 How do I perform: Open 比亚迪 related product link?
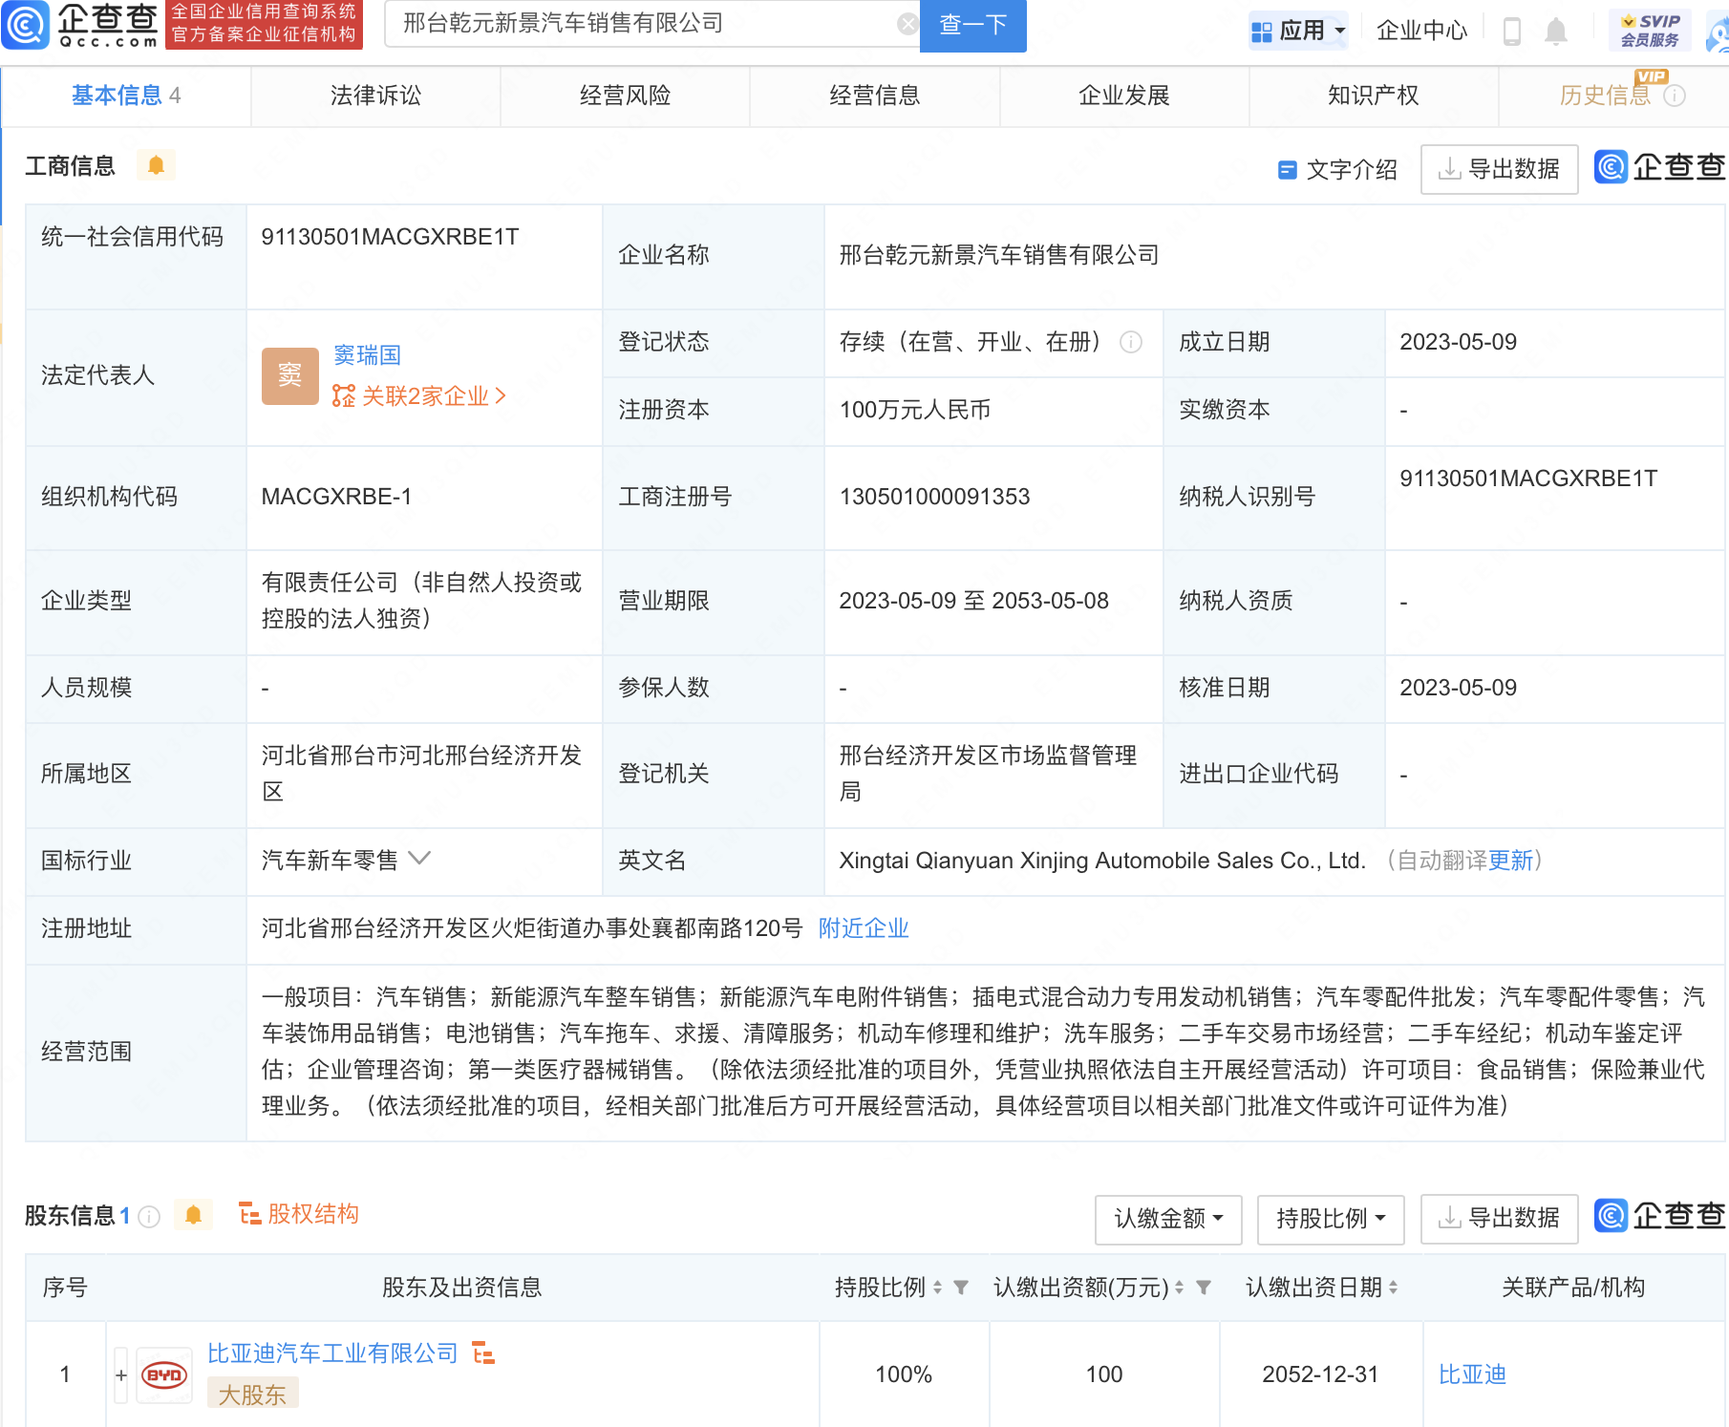tap(1472, 1374)
